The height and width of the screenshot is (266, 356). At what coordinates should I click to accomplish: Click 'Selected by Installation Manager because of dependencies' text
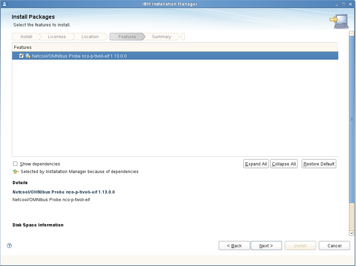pyautogui.click(x=80, y=172)
